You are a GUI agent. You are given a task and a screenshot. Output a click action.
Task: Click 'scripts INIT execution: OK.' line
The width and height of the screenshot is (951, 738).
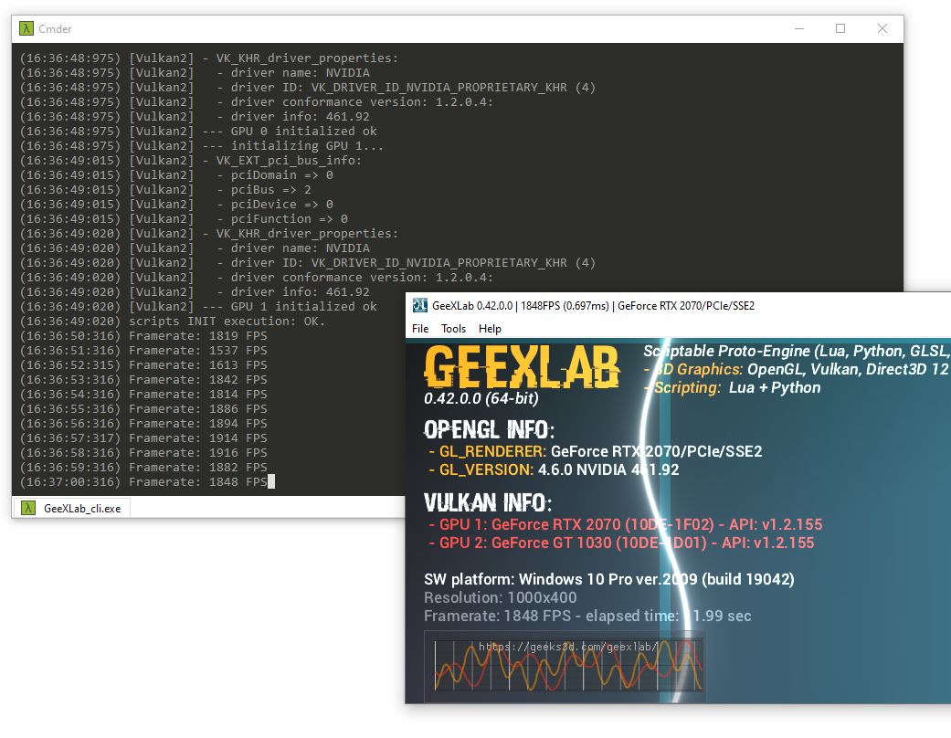173,322
